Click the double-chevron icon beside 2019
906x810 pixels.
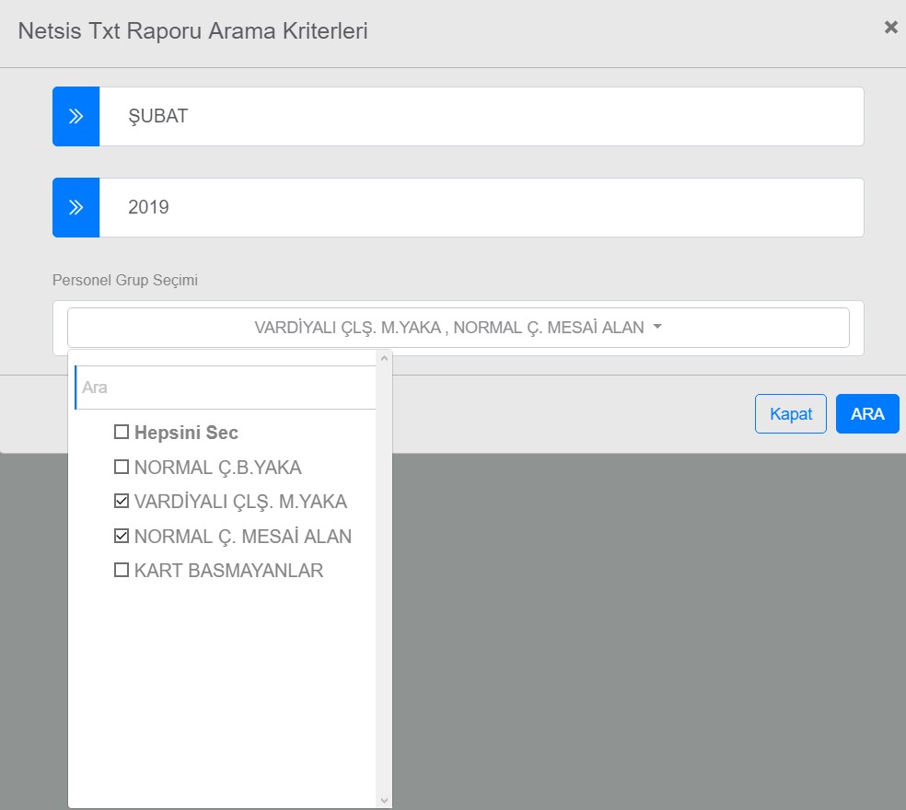tap(75, 207)
